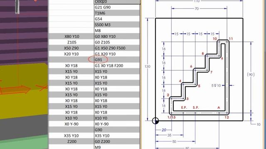
Task: Select the centered Z200 cell
Action: [x=71, y=142]
